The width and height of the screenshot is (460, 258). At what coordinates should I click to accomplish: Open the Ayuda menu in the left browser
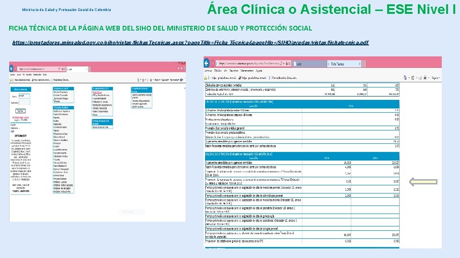coord(45,75)
